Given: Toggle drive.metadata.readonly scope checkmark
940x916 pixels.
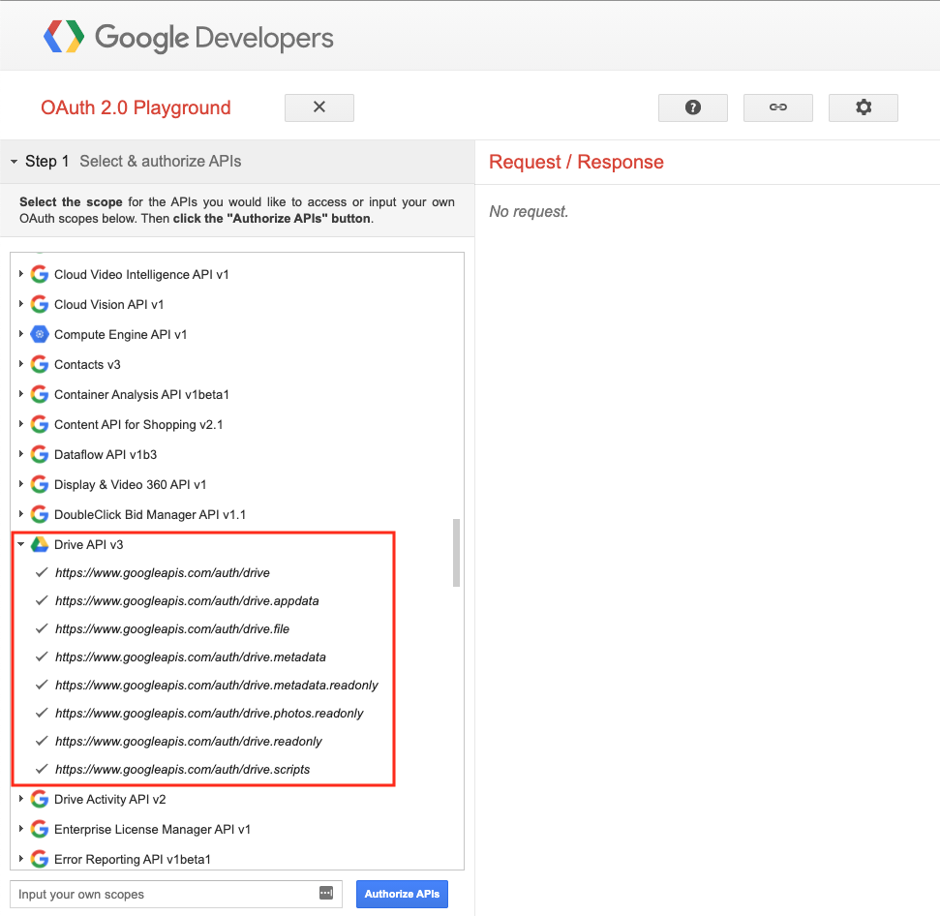Looking at the screenshot, I should coord(42,685).
